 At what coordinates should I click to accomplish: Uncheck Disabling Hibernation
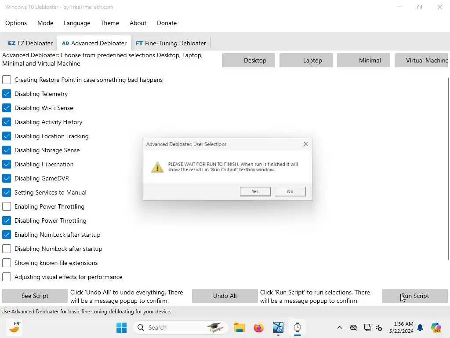point(7,164)
